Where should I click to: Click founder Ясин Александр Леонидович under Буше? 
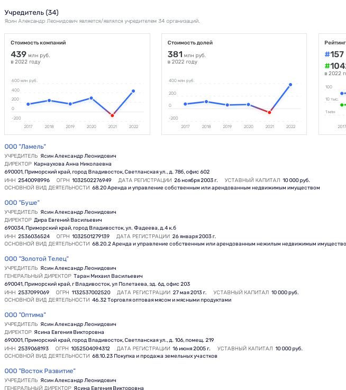point(78,212)
